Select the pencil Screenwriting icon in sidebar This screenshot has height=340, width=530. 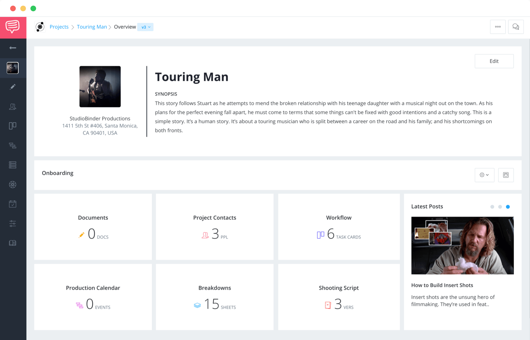(13, 87)
